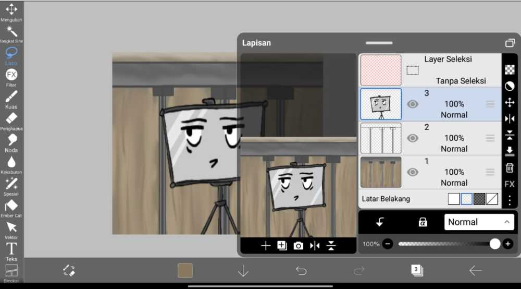The image size is (521, 289).
Task: Flip horizontally in preview toolbar
Action: click(x=315, y=246)
